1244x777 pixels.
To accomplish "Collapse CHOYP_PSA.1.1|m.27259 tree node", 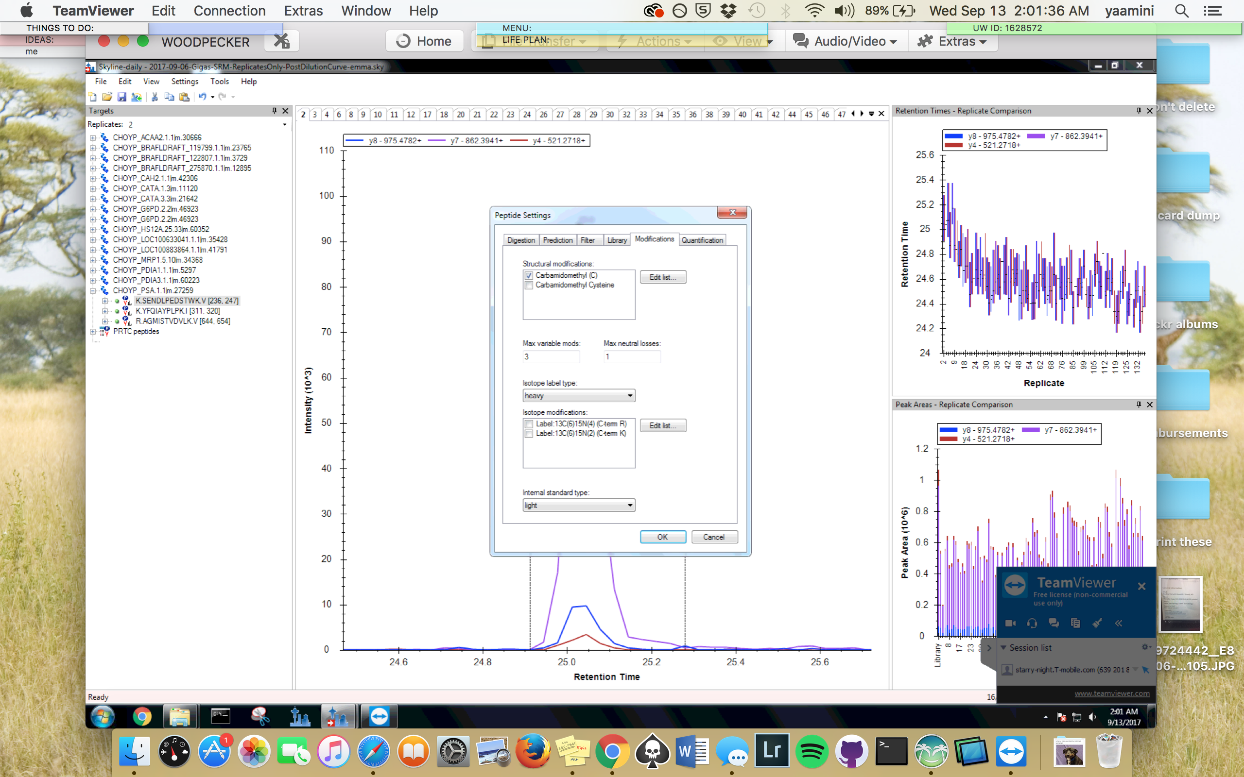I will click(x=92, y=291).
